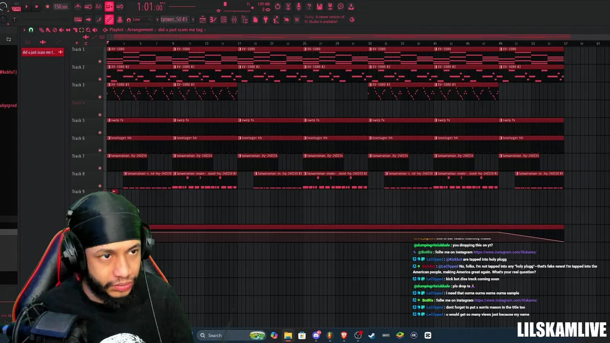Open Playlist - Arrangement breadcrumb menu
Image resolution: width=610 pixels, height=343 pixels.
pyautogui.click(x=131, y=30)
